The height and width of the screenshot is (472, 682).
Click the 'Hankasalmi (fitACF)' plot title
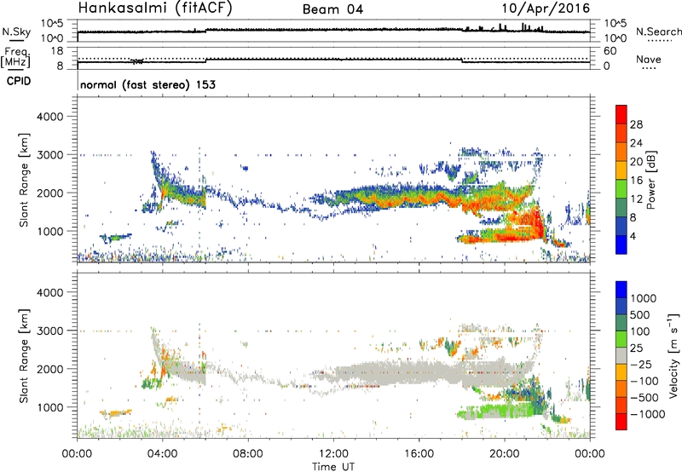pyautogui.click(x=155, y=8)
